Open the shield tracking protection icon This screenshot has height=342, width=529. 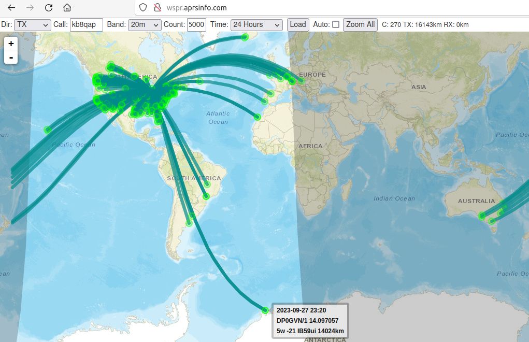[143, 7]
